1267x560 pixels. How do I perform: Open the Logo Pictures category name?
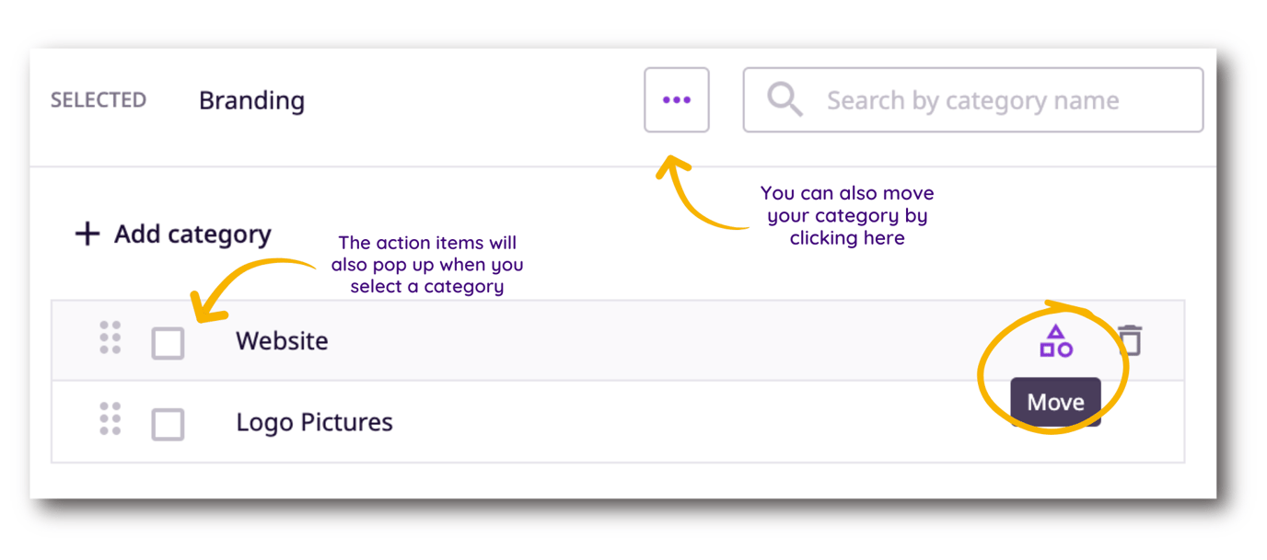pyautogui.click(x=314, y=422)
